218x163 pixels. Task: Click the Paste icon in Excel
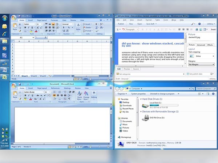(x=15, y=26)
